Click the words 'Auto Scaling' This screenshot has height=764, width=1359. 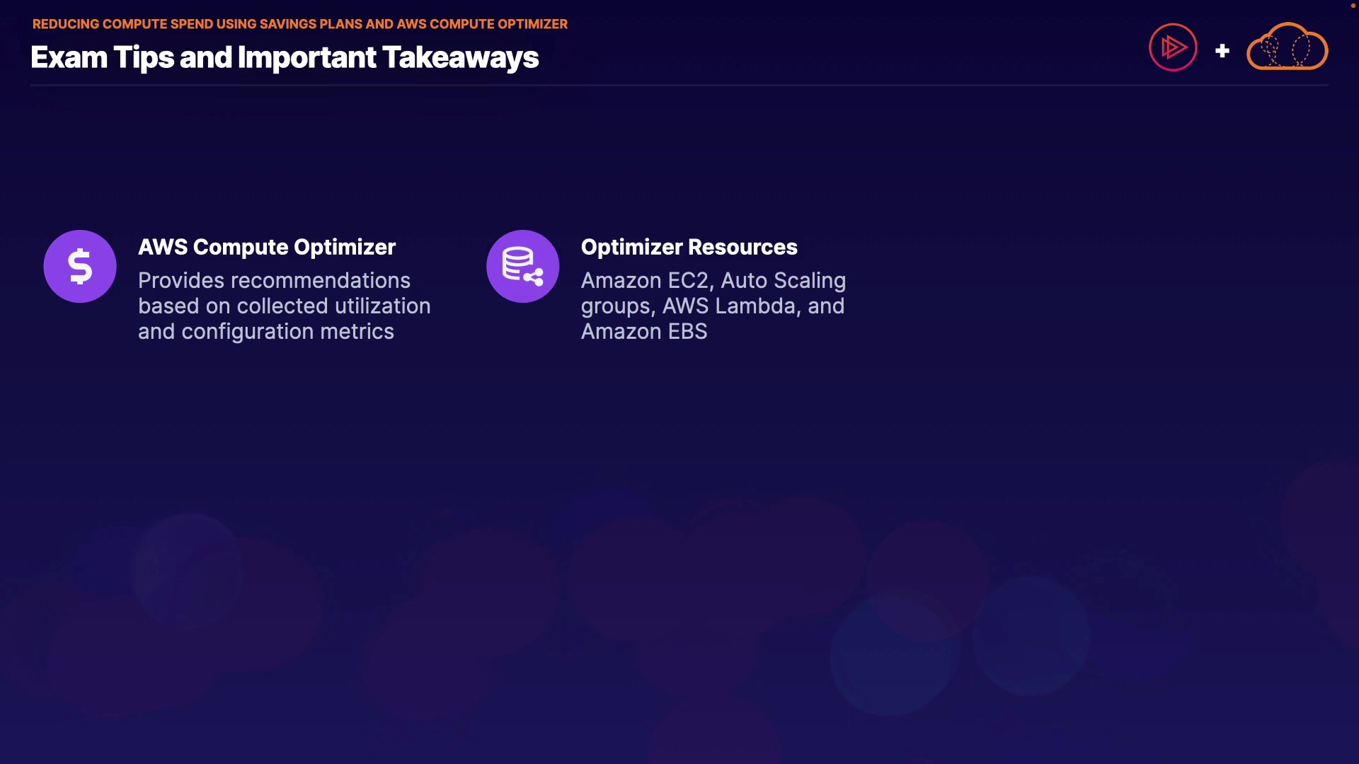coord(783,281)
